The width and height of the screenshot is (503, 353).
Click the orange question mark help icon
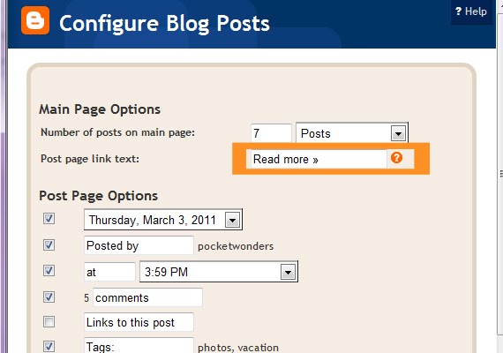[x=396, y=158]
